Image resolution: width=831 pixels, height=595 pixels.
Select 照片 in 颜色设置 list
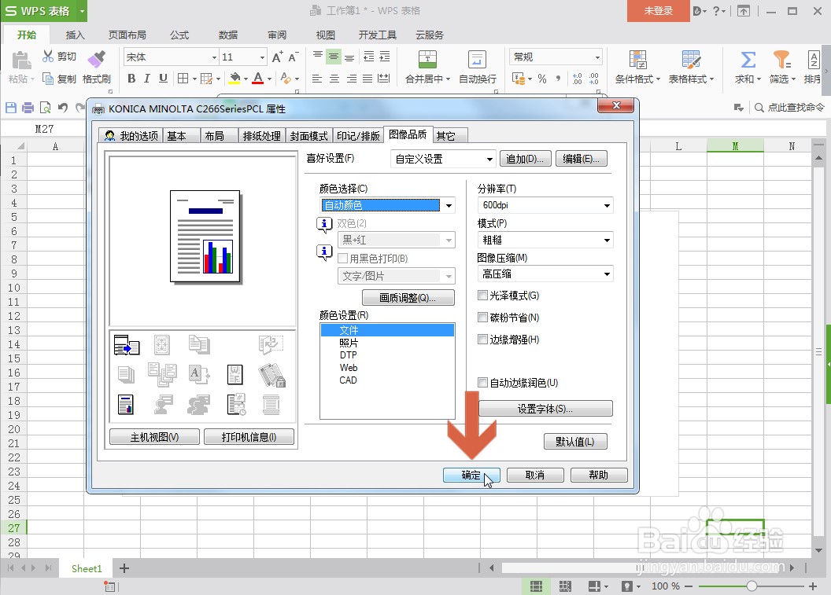387,343
